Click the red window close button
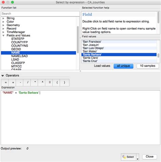161x162 pixels. [x=3, y=2]
